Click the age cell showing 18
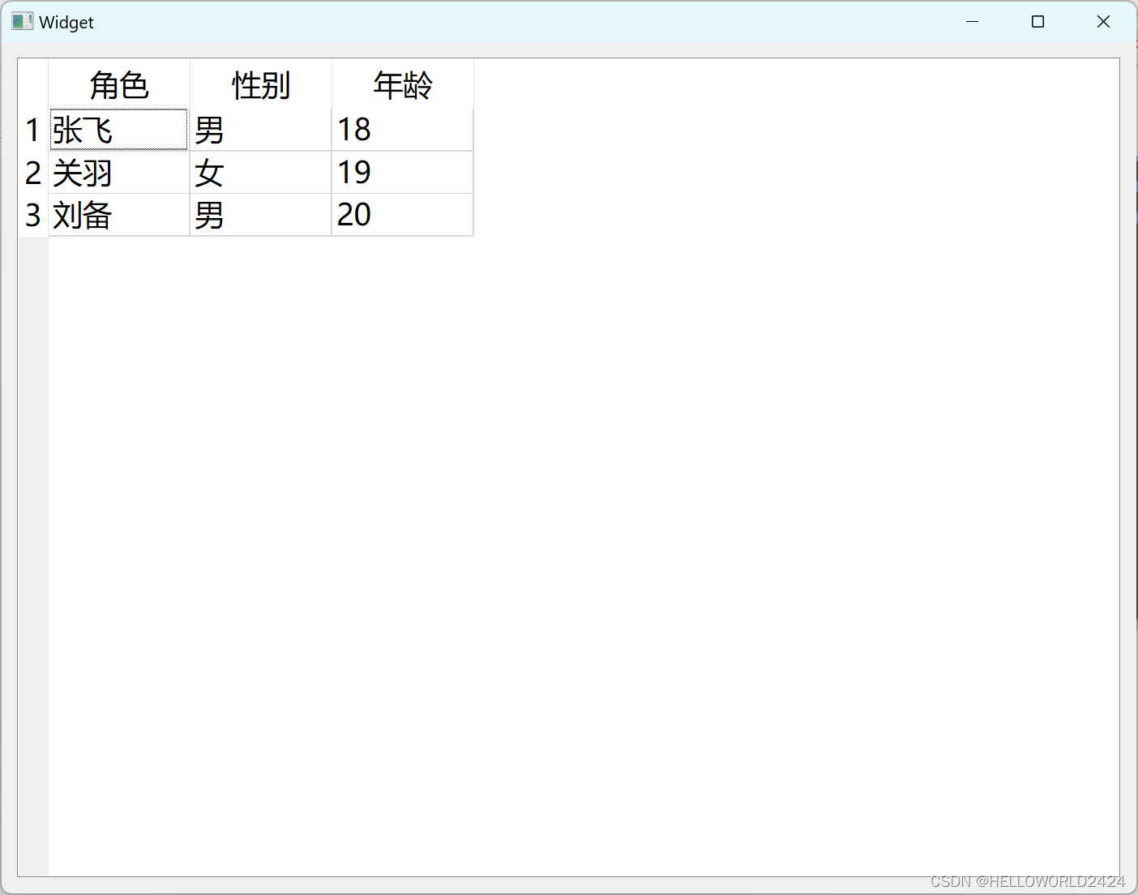 pos(403,130)
